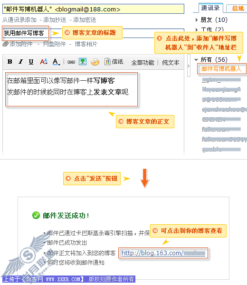
Task: Click 添加抄送 link below recipient field
Action: pos(55,20)
